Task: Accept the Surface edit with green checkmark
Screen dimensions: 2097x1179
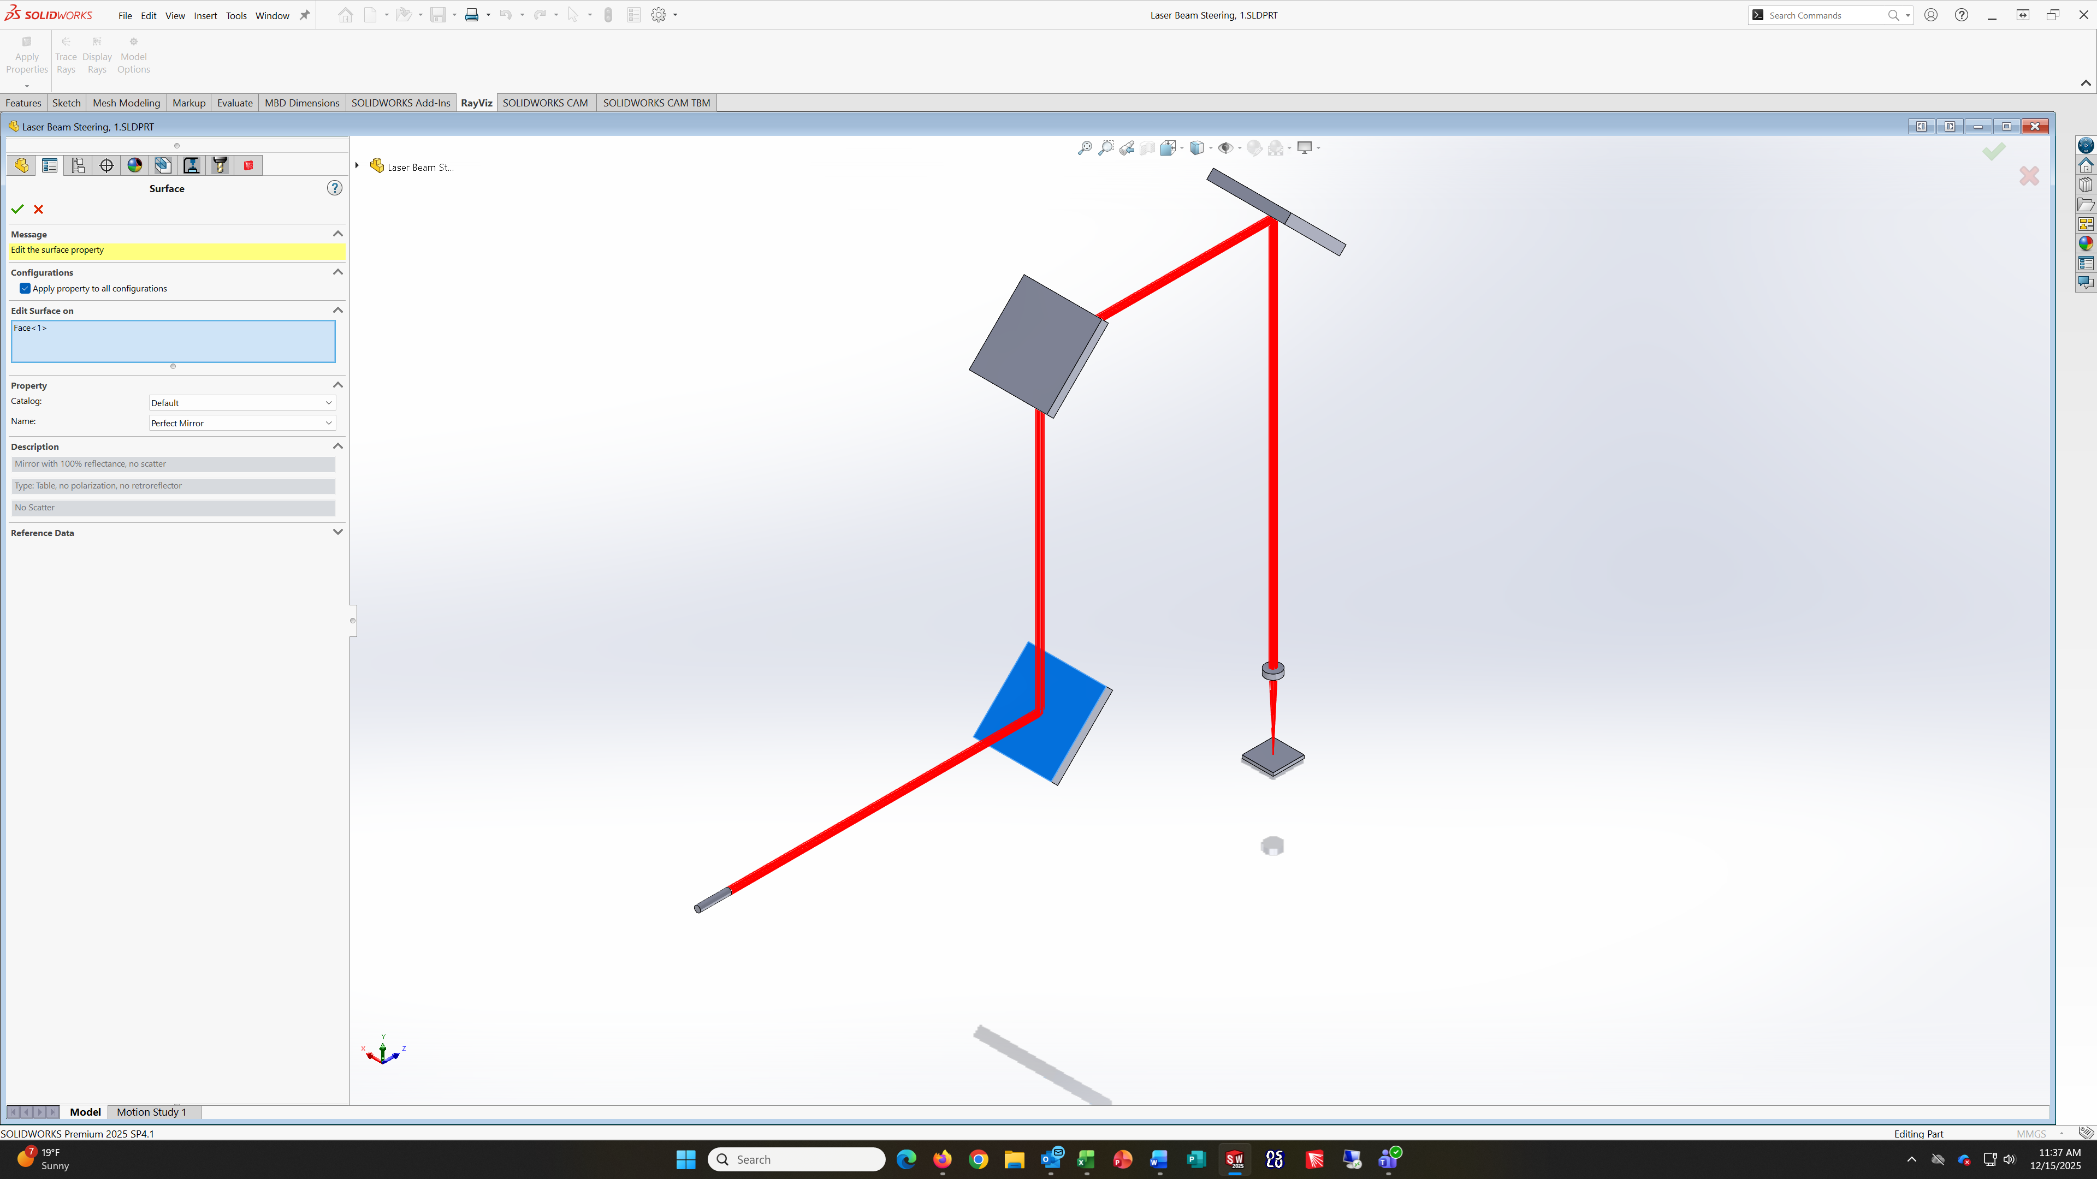Action: point(17,209)
